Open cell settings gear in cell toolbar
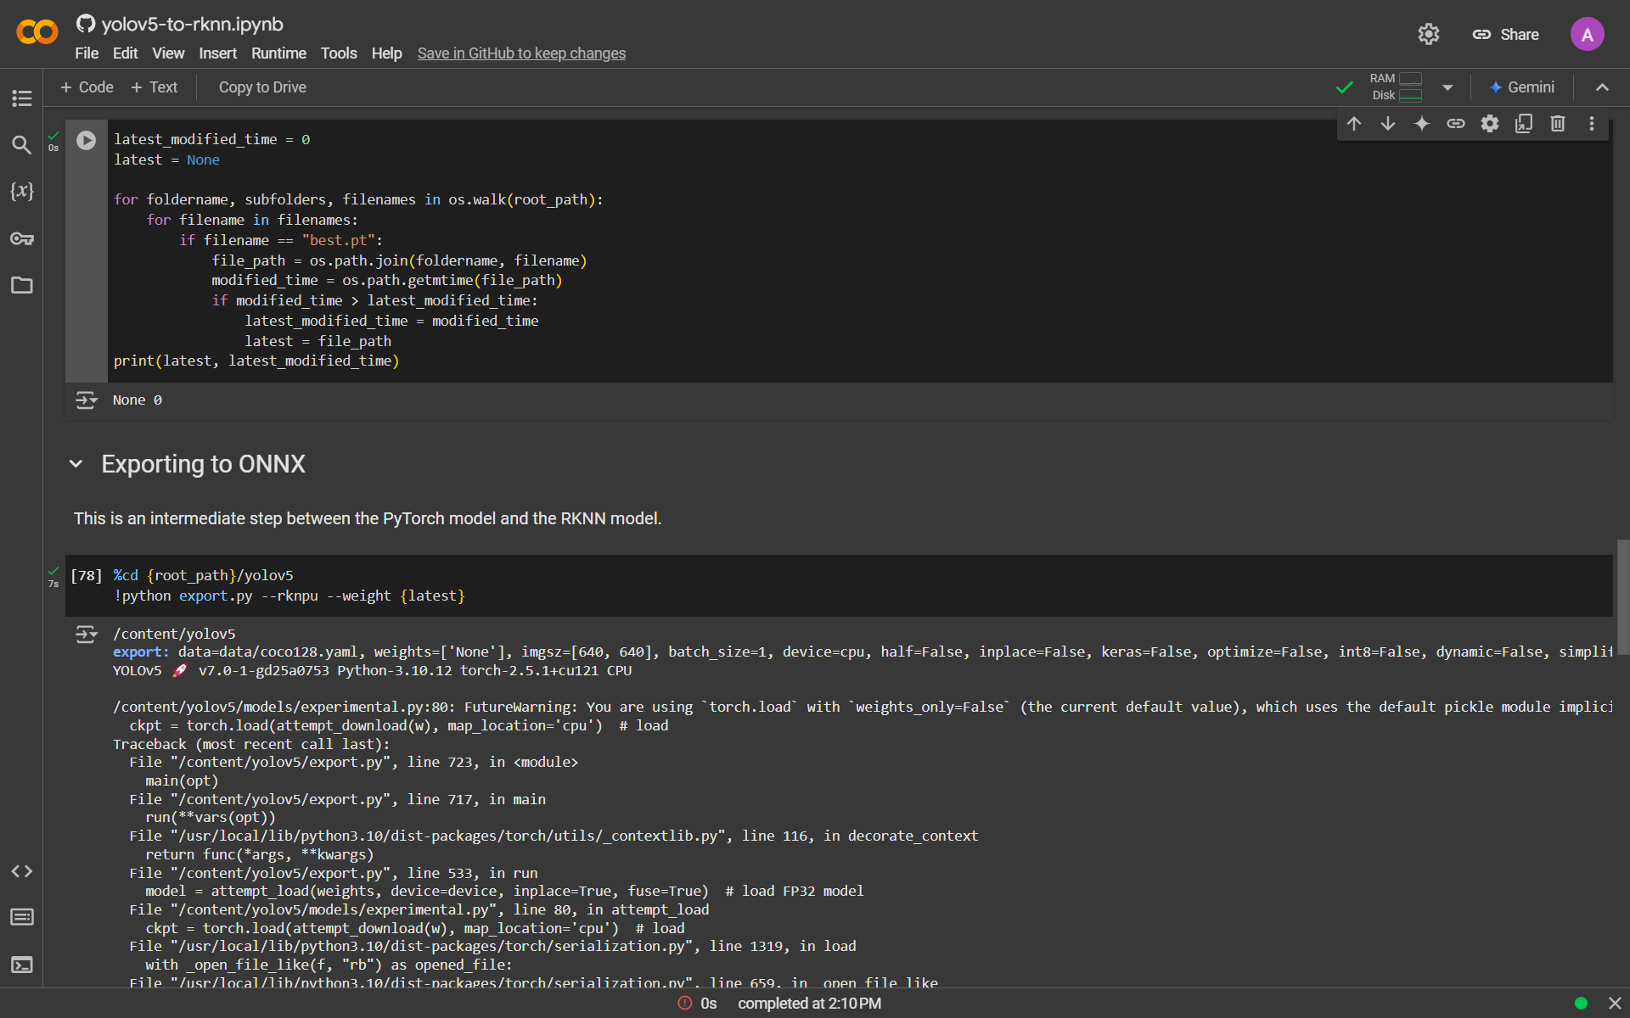The image size is (1630, 1018). (1490, 124)
